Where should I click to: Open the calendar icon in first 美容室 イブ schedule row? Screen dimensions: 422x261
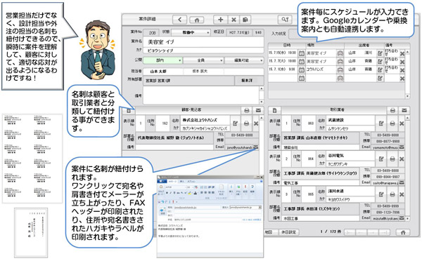pyautogui.click(x=302, y=53)
